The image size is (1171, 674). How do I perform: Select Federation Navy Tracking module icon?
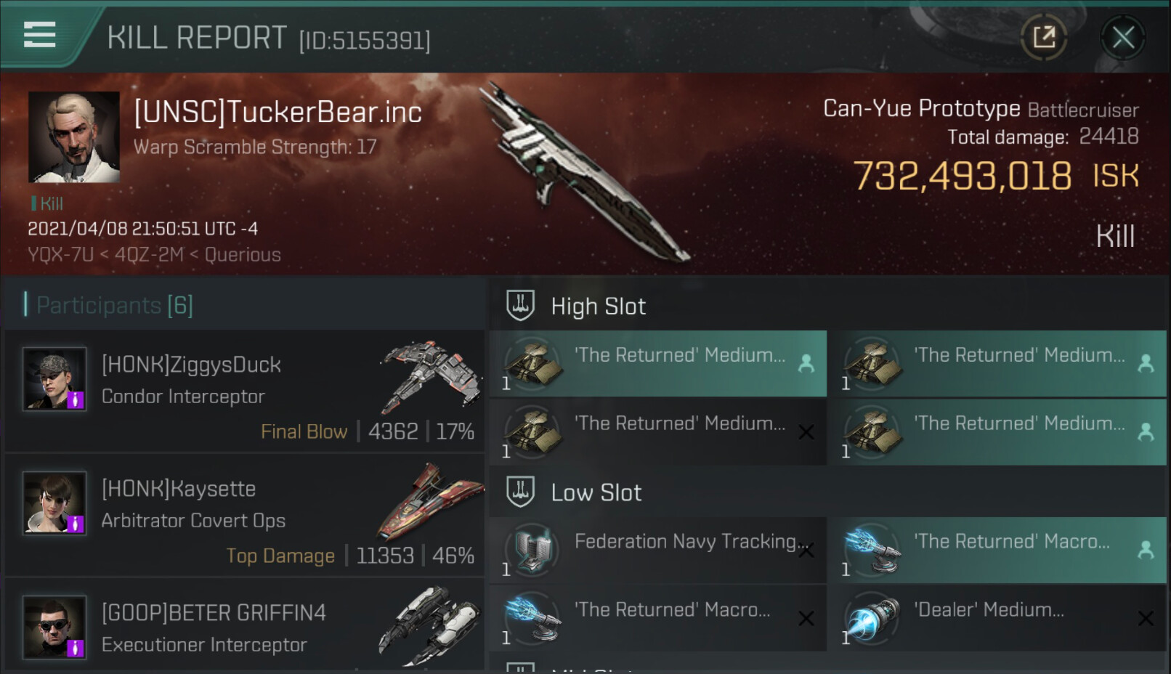pos(533,550)
